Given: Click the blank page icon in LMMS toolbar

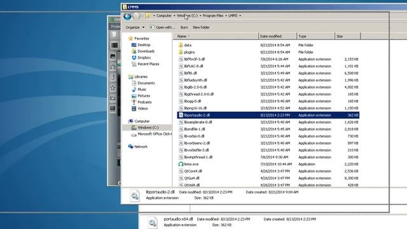Looking at the screenshot, I should pos(114,34).
